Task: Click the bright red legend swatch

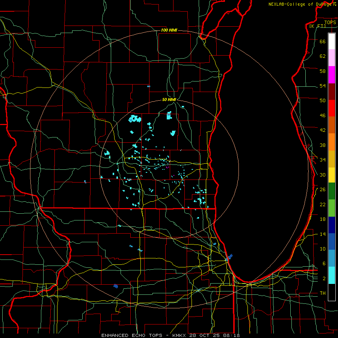Action: [332, 108]
